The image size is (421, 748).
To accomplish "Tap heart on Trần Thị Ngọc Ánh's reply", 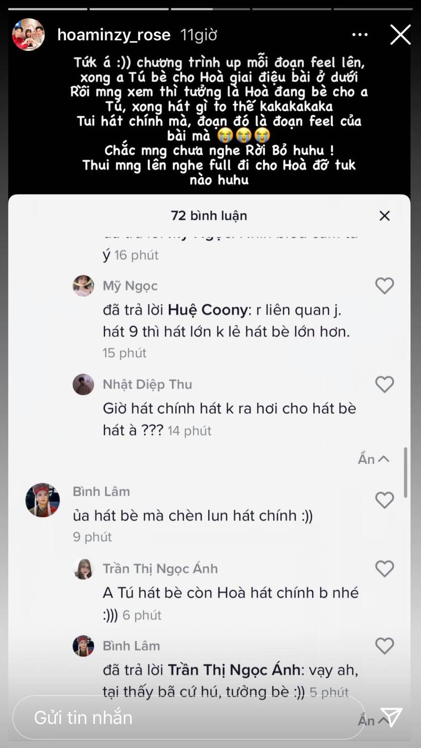I will click(384, 569).
